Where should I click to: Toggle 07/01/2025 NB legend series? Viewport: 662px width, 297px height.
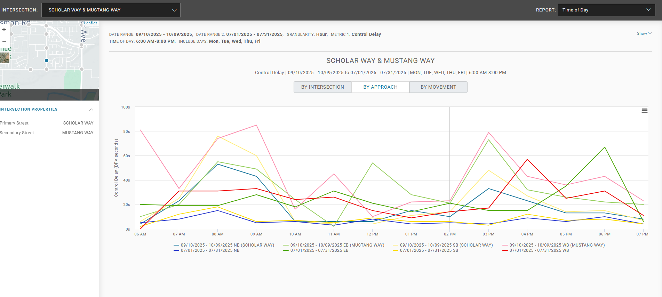pos(207,250)
